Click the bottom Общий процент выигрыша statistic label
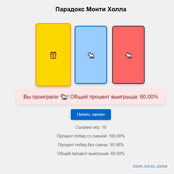 [x=83, y=154]
